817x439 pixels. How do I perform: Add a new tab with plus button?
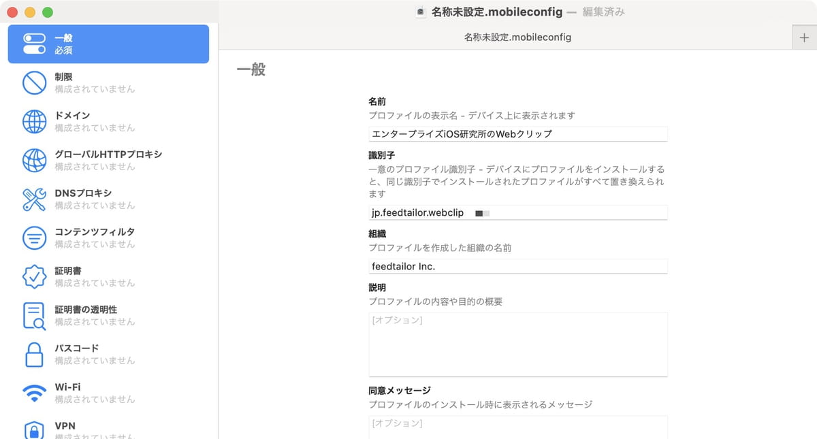point(804,37)
